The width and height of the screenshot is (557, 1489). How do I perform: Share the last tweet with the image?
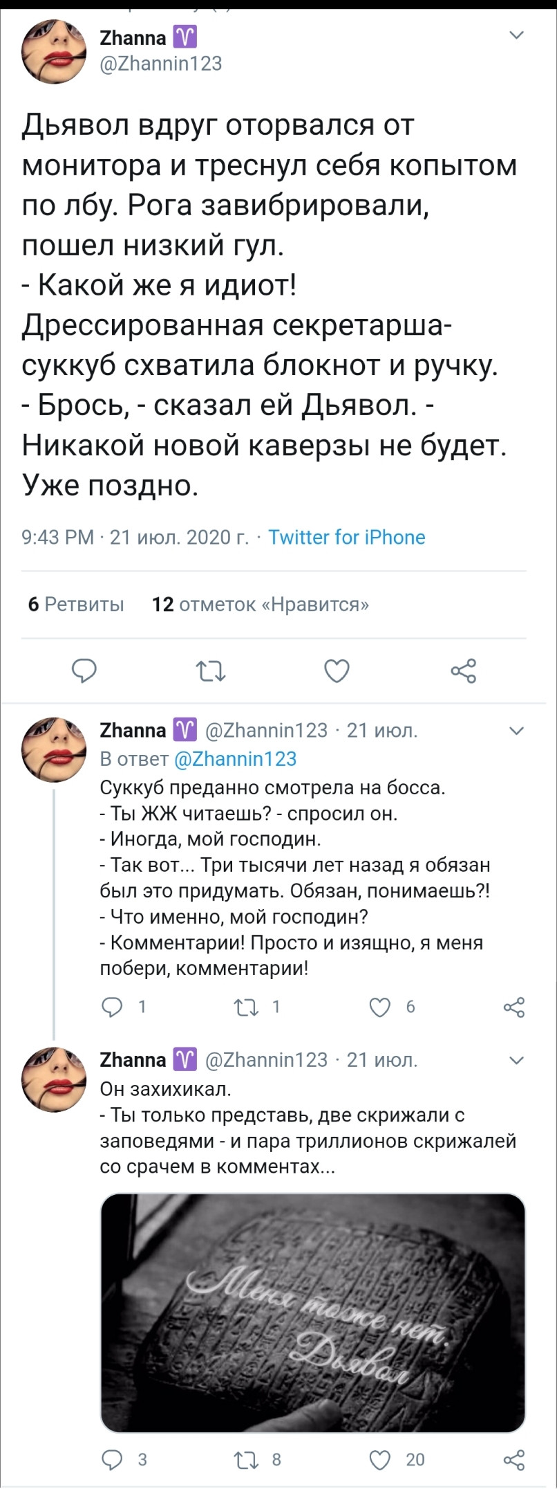coord(514,1459)
